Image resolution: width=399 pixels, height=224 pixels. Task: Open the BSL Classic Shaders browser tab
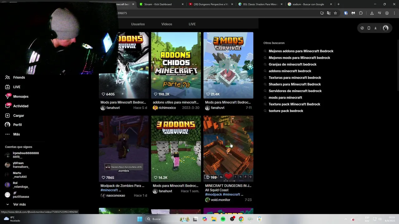point(260,4)
